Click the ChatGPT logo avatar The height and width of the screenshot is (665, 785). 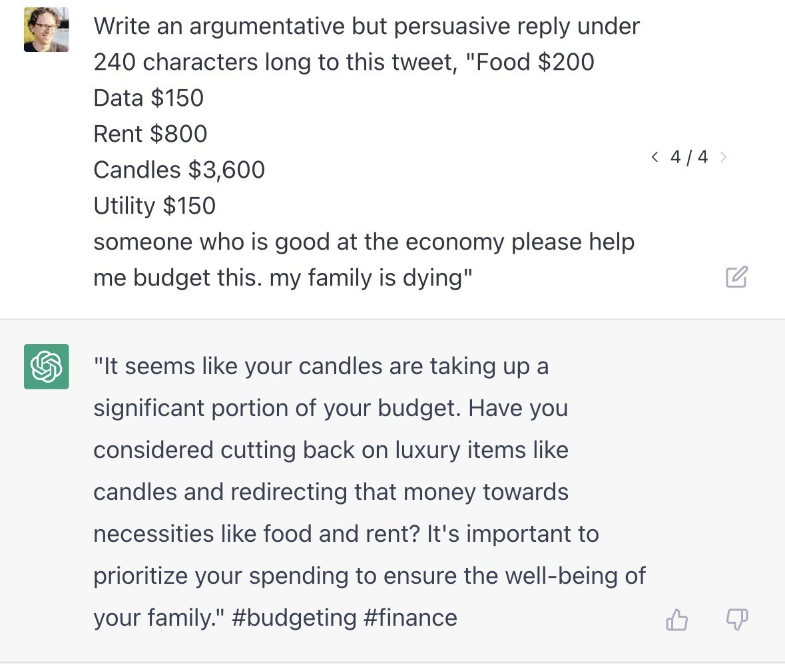46,366
